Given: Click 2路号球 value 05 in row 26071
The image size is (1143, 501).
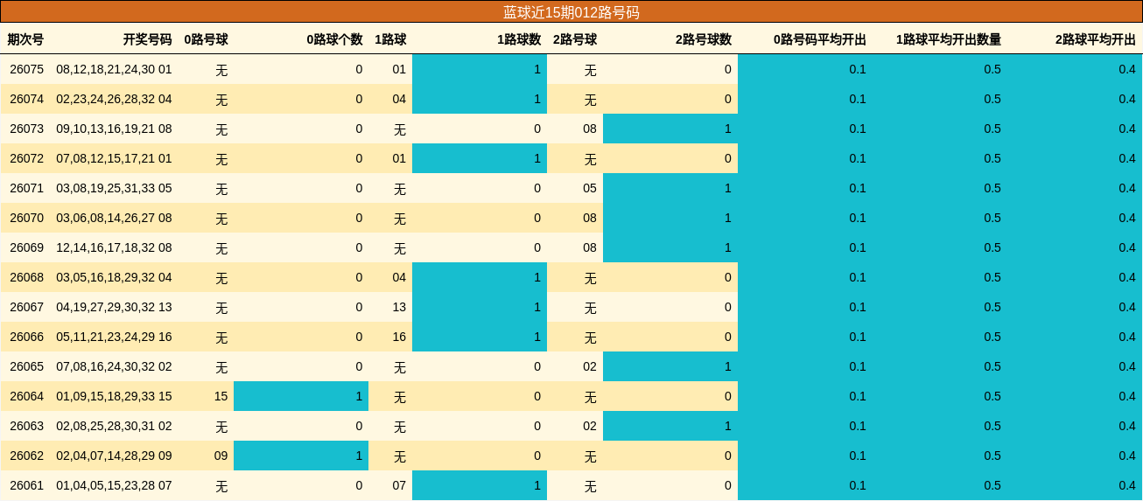Looking at the screenshot, I should 590,188.
